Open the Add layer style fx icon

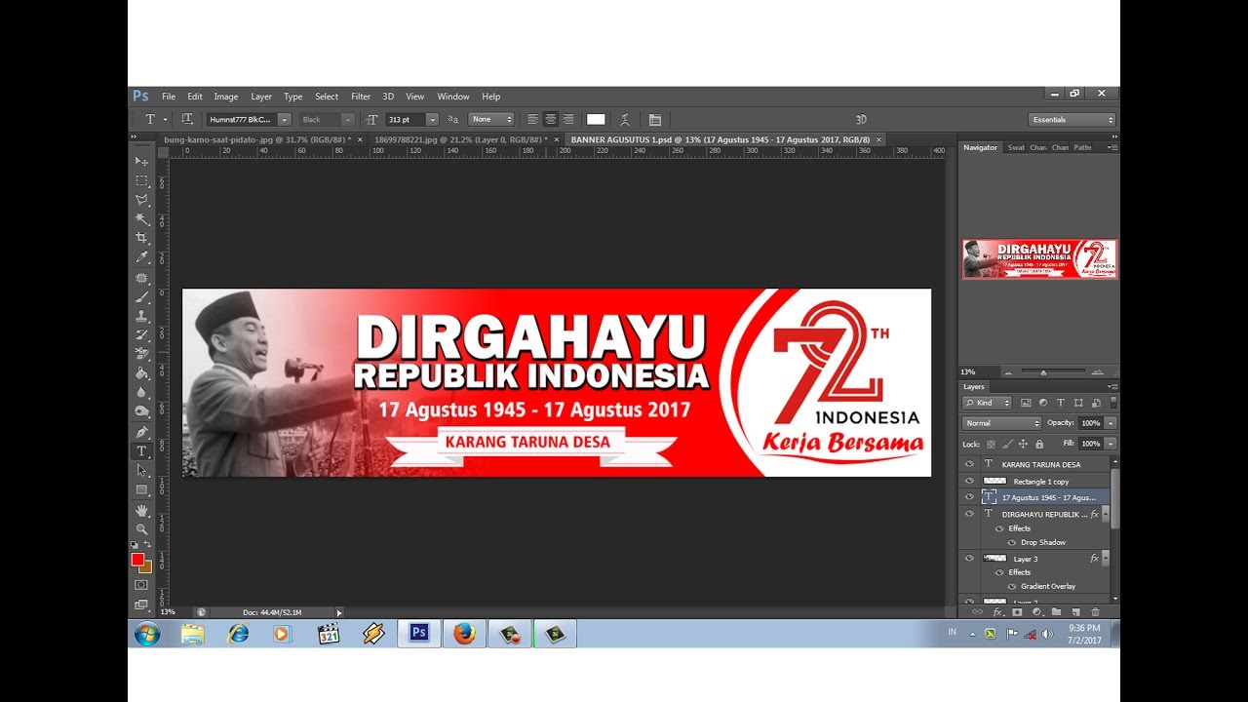point(997,612)
